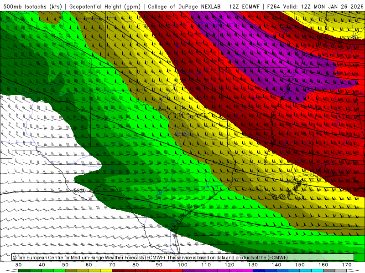Click the ECMWF copyright notice banner
The height and width of the screenshot is (273, 365).
click(x=183, y=258)
